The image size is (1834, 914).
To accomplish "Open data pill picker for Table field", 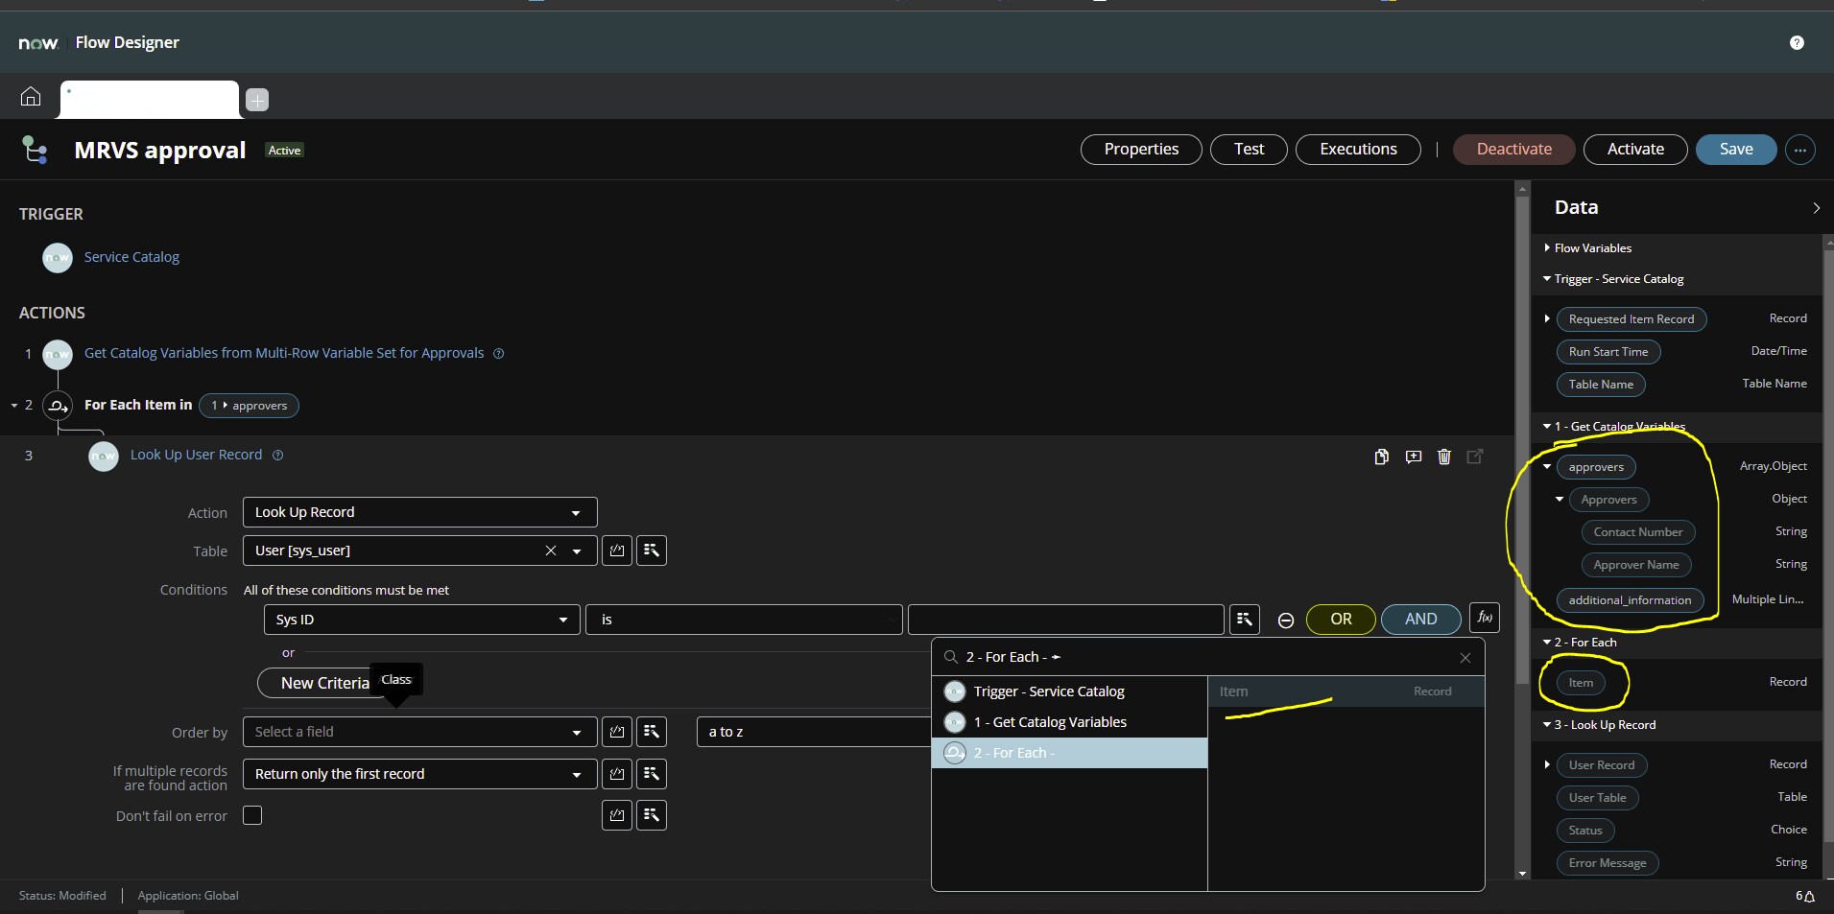I will point(651,551).
